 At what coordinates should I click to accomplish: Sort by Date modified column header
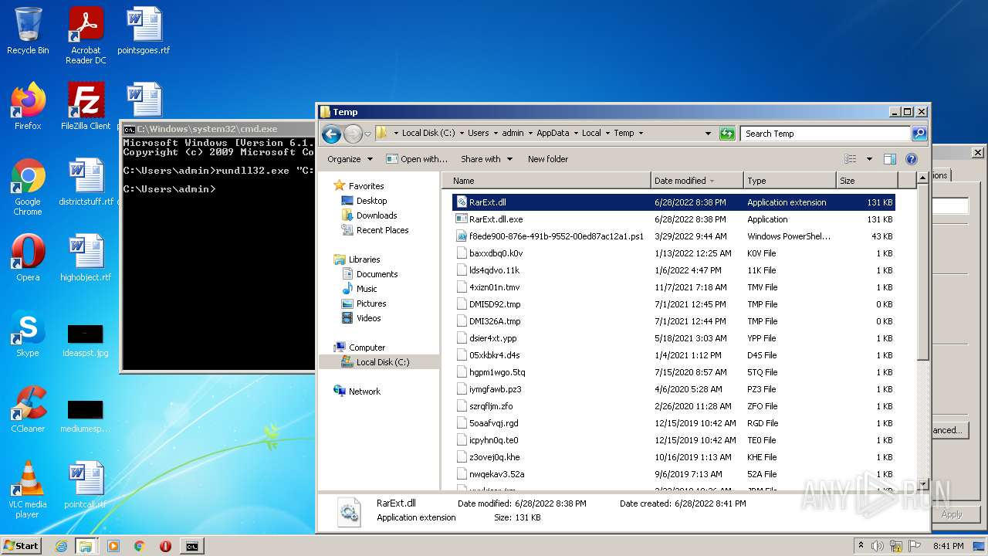tap(698, 181)
